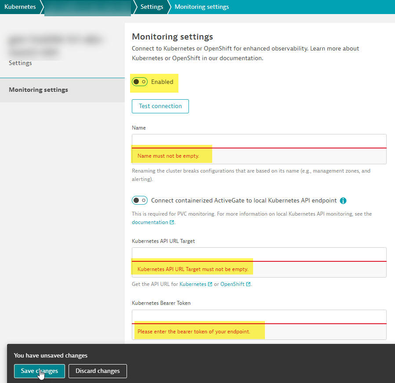The height and width of the screenshot is (383, 395).
Task: Go to Kubernetes in the breadcrumb
Action: coord(20,7)
